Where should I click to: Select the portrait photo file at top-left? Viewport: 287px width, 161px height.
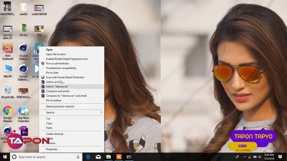[x=8, y=8]
